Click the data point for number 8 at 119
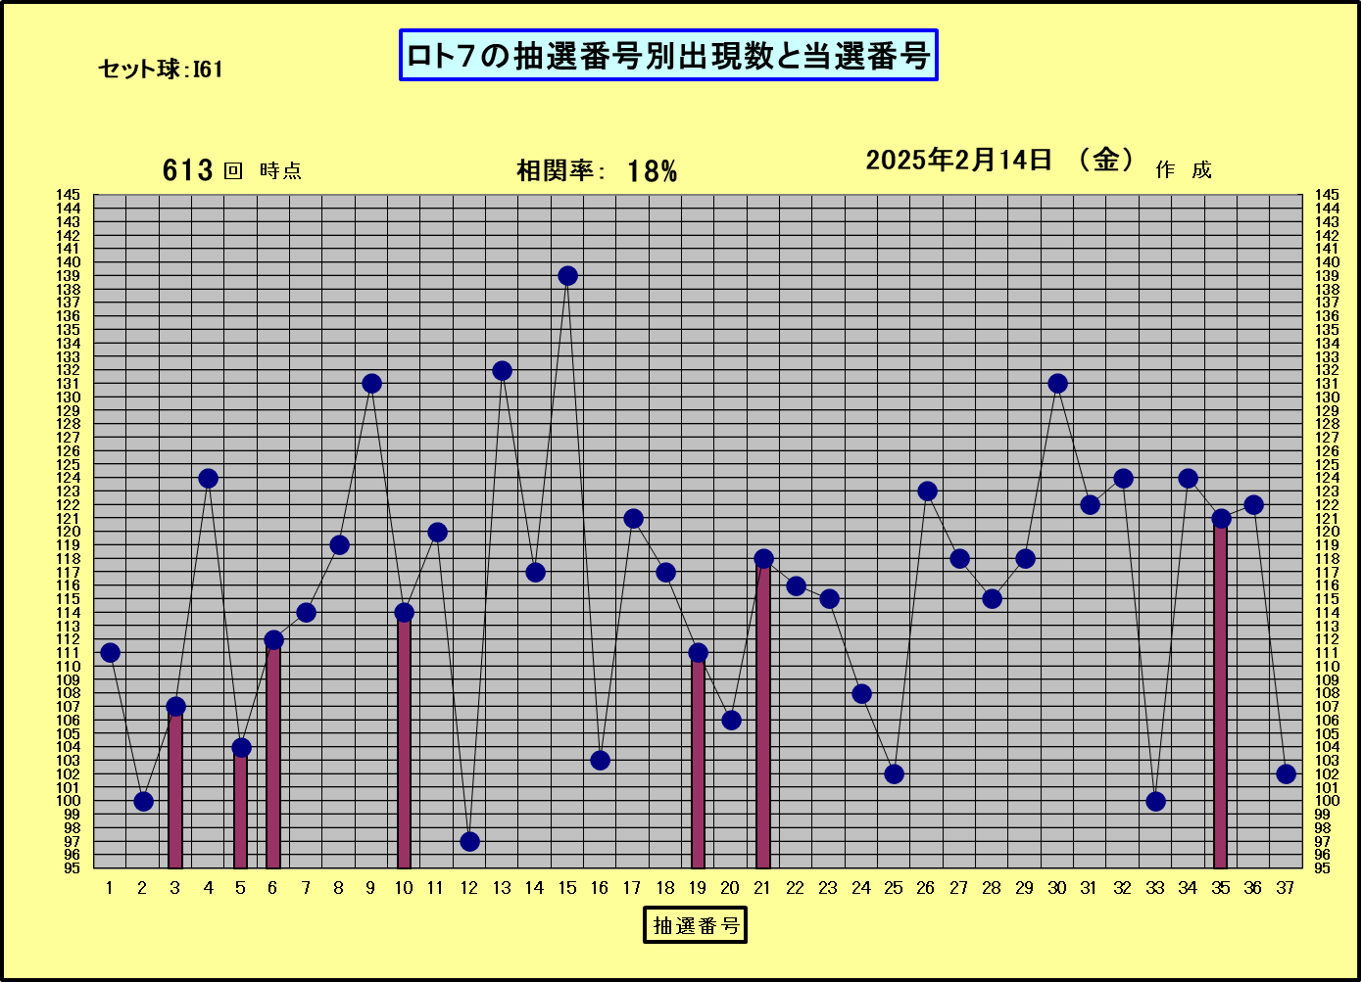This screenshot has width=1361, height=982. click(339, 545)
